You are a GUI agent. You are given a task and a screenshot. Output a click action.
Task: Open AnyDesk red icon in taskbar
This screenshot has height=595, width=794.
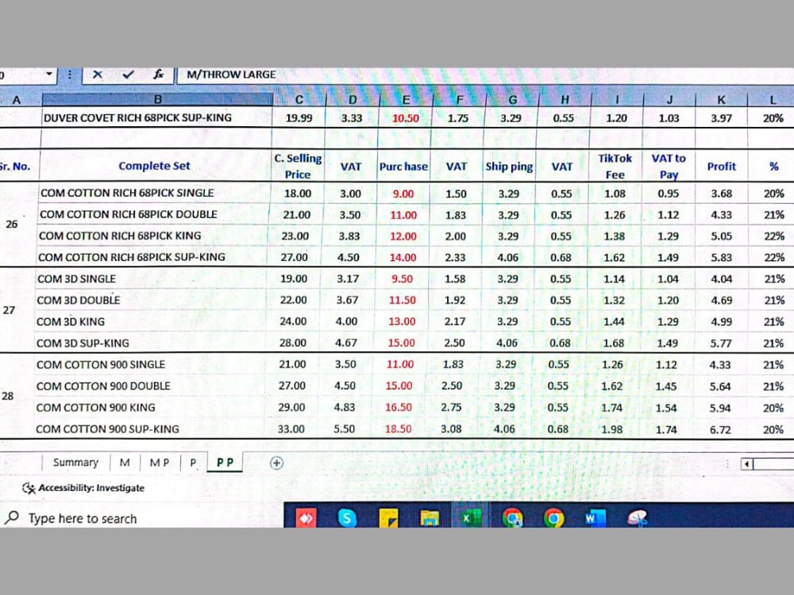click(306, 517)
